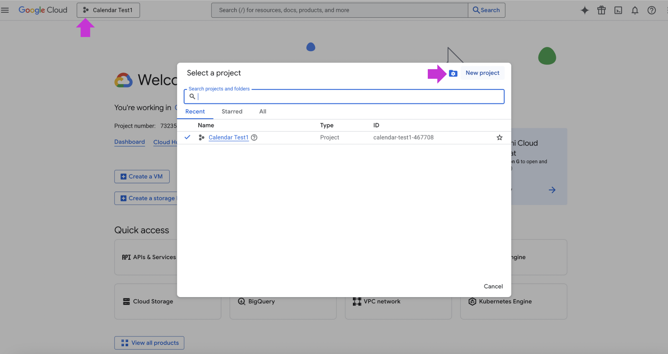Screen dimensions: 668x354
Task: Click Cloud Storage card icon
Action: 126,301
